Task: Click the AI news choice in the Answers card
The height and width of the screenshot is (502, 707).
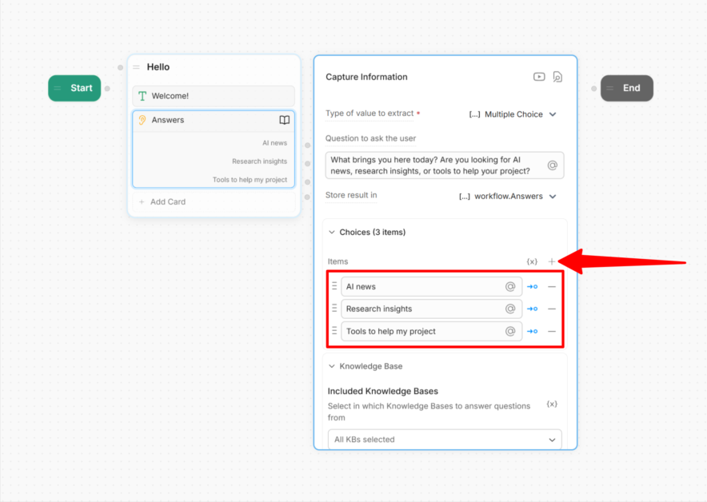Action: (274, 143)
